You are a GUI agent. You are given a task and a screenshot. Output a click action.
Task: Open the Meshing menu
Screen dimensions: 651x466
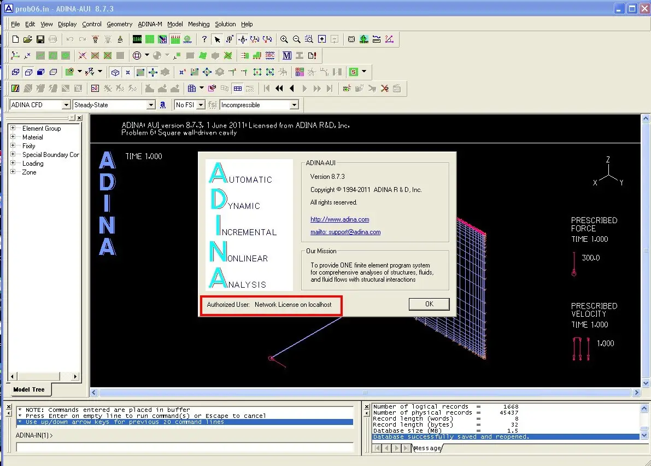[x=198, y=24]
